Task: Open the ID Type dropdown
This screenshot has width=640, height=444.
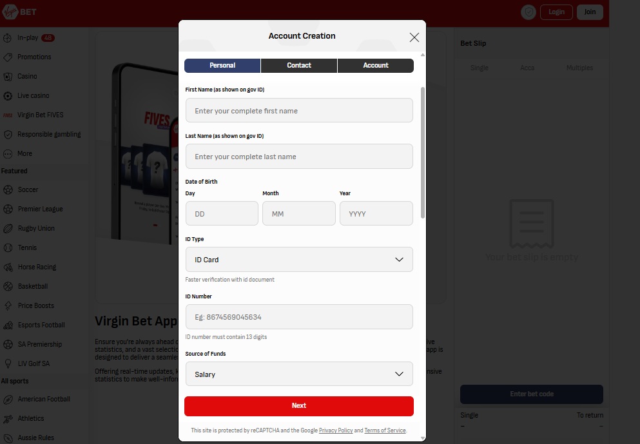Action: coord(299,260)
